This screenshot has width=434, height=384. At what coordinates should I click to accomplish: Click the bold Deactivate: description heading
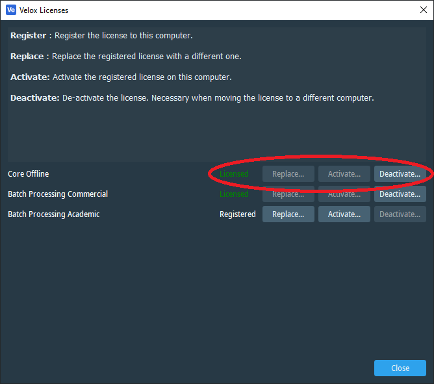pos(35,97)
